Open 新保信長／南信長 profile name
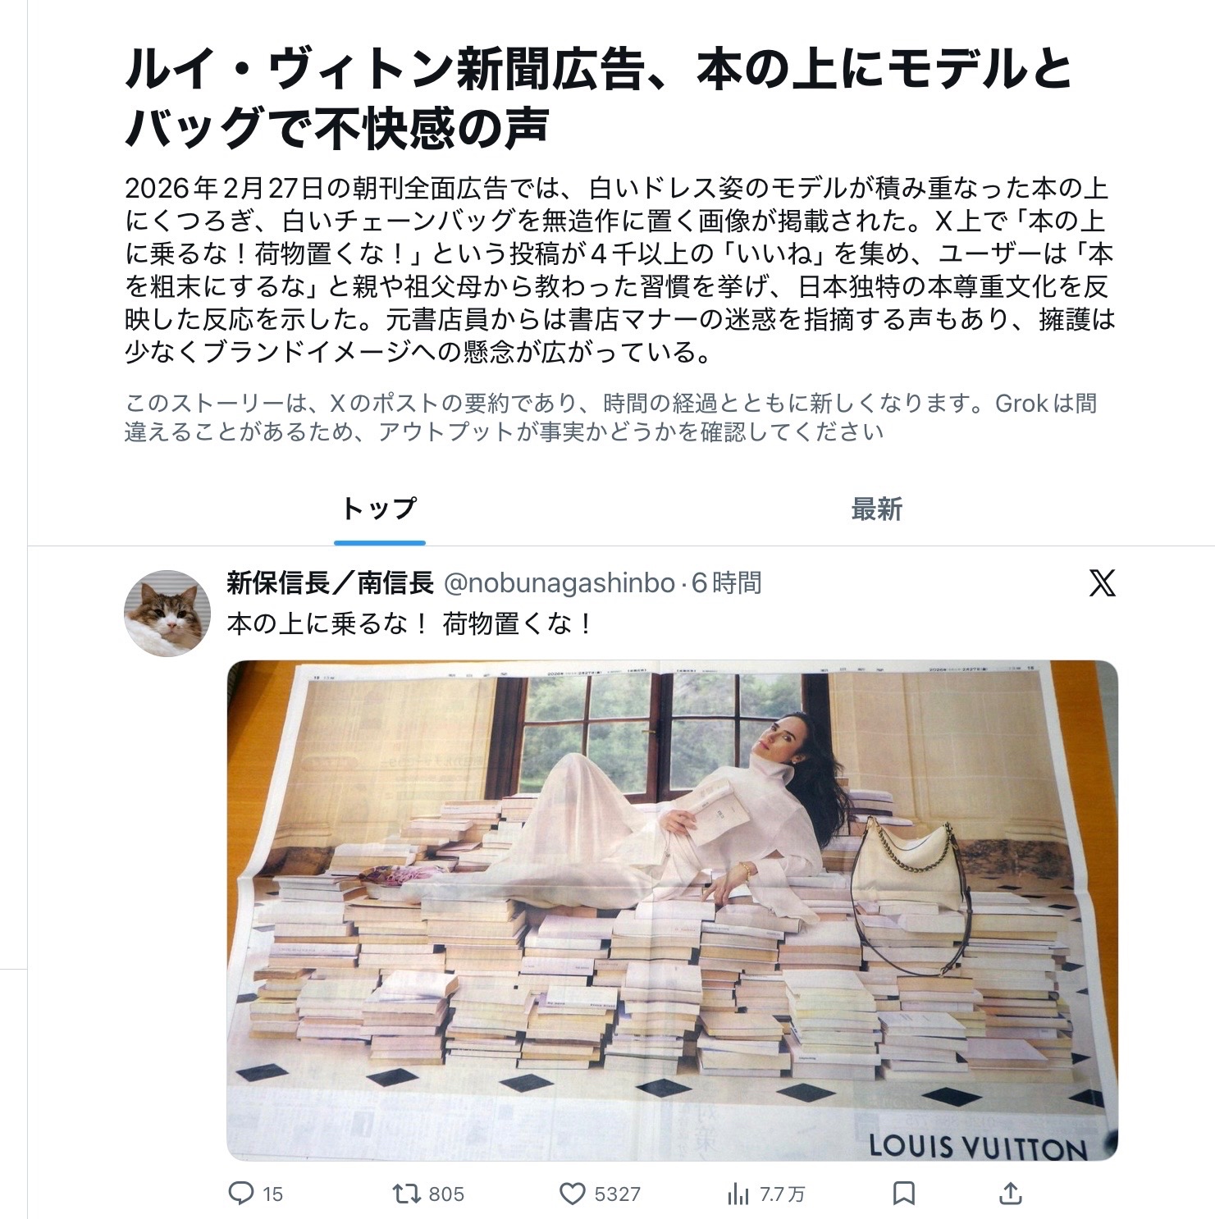This screenshot has height=1219, width=1215. (330, 583)
